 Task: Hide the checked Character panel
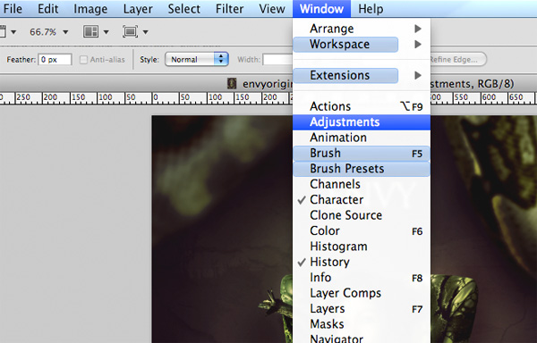(362, 200)
